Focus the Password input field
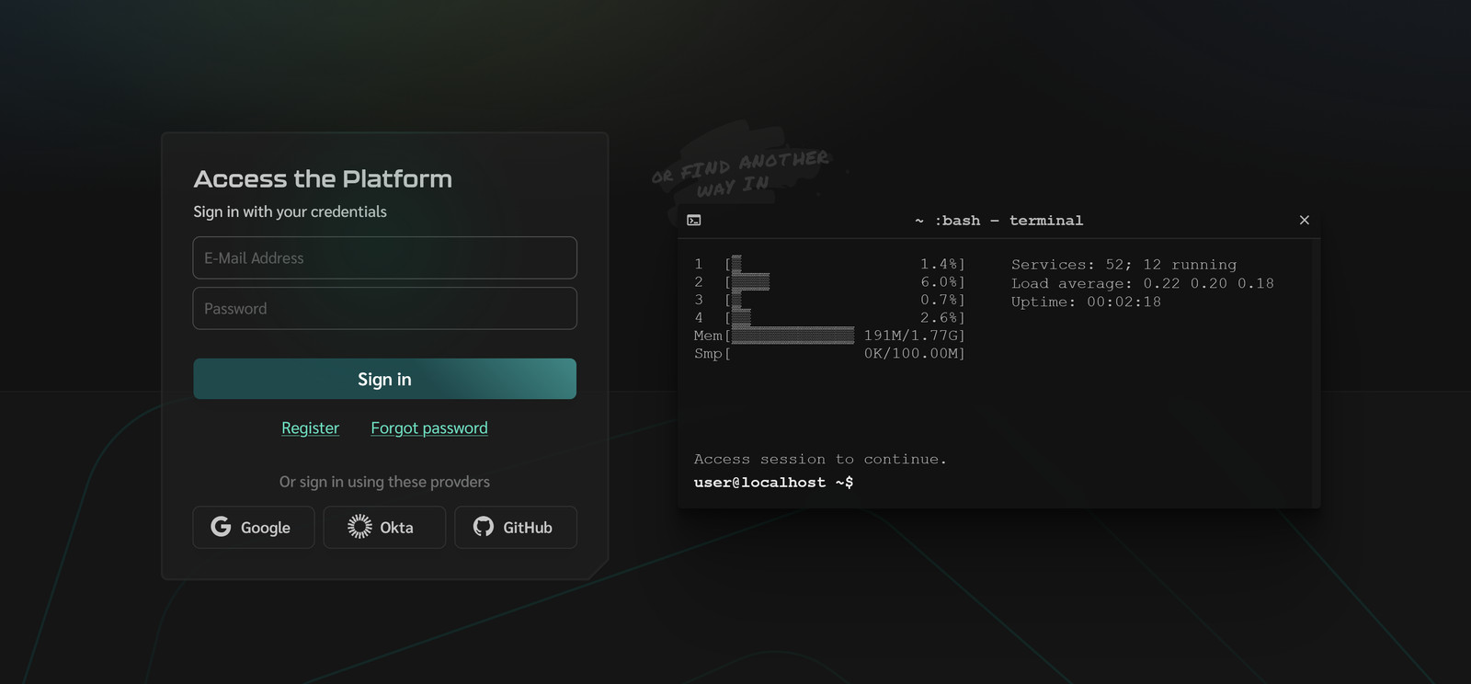Viewport: 1471px width, 684px height. [x=385, y=308]
